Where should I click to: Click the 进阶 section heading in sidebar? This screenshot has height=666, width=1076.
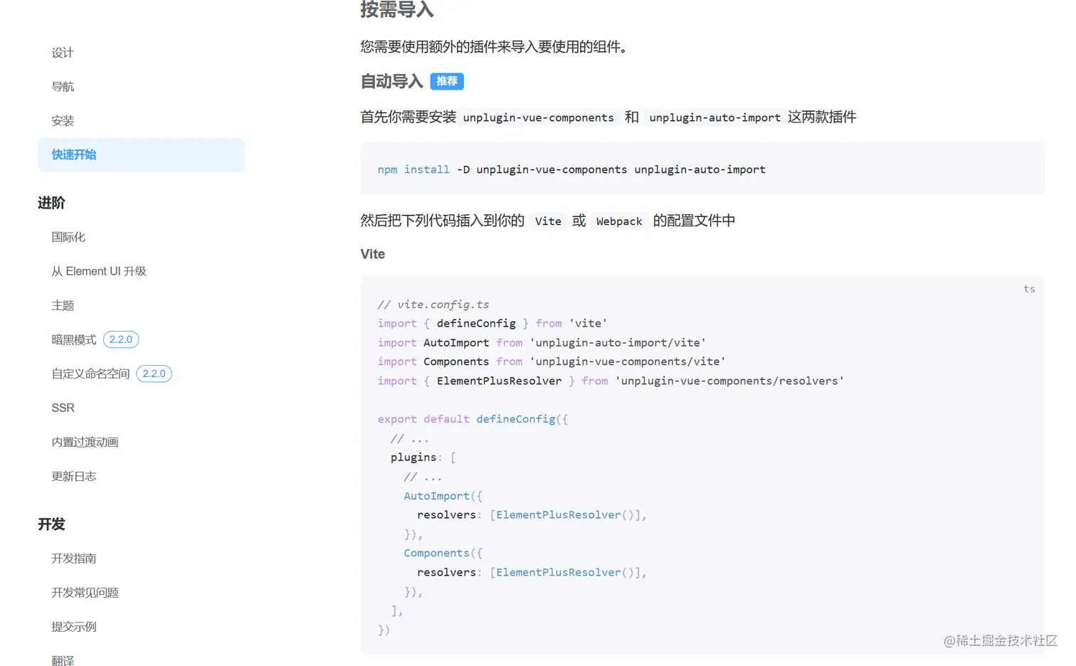tap(51, 203)
